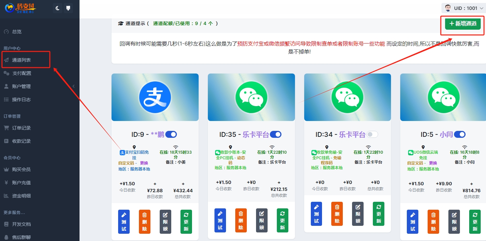Click 更换 link on ID:9 card
486x241 pixels.
(x=144, y=163)
